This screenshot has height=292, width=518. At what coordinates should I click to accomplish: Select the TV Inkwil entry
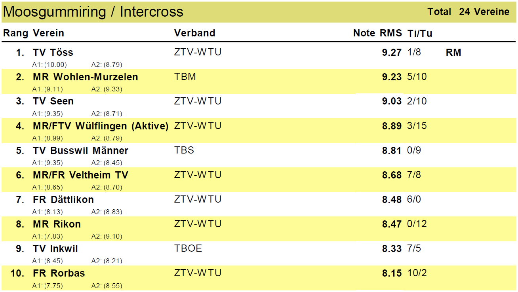point(55,248)
